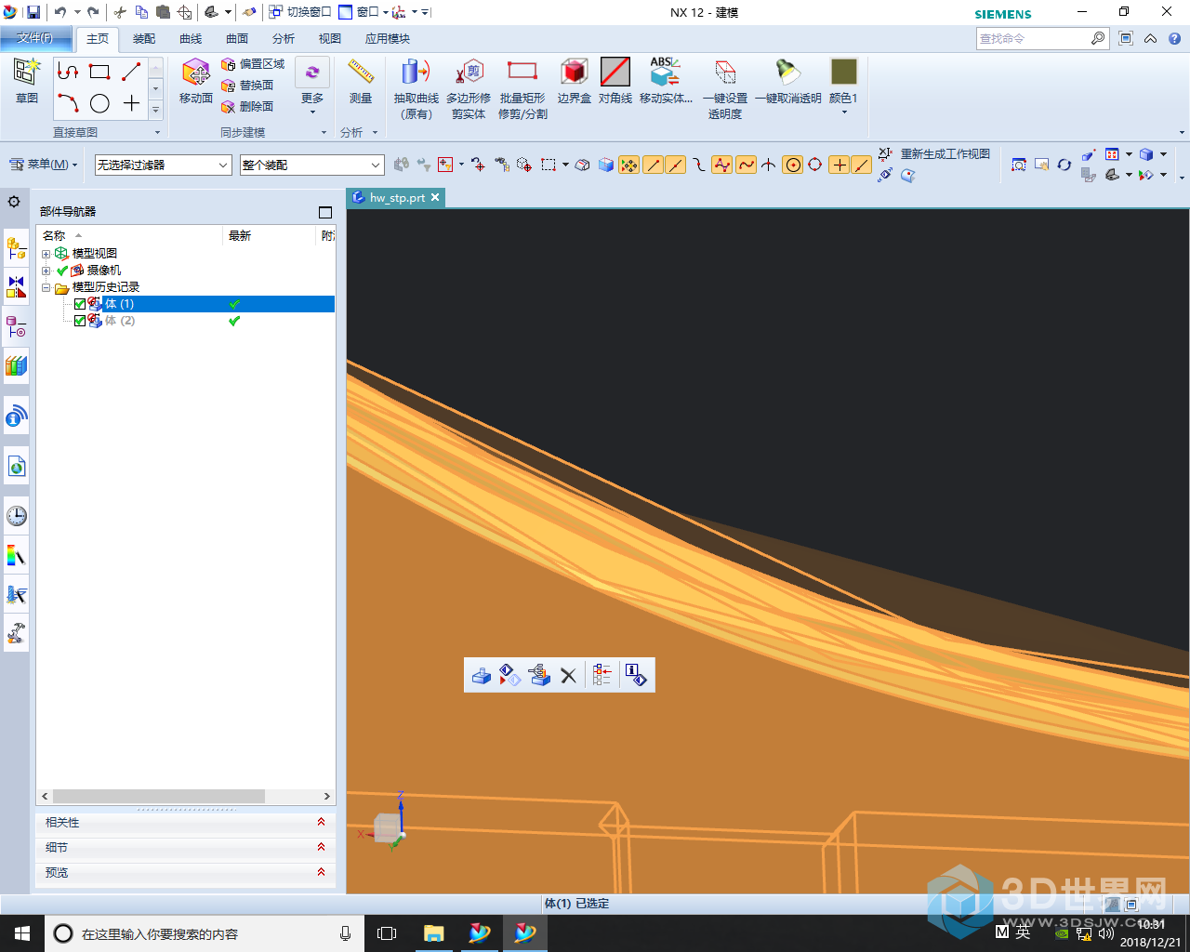Switch to the 装配 ribbon tab

pos(144,39)
